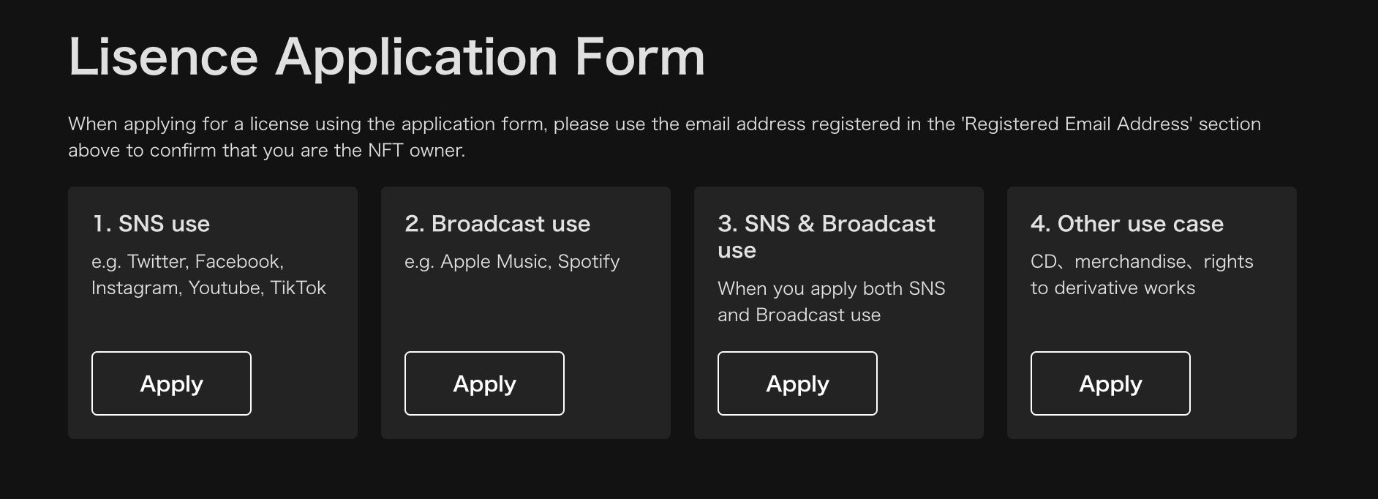The image size is (1378, 499).
Task: Click the word 'Instagram' in SNS card
Action: (135, 288)
